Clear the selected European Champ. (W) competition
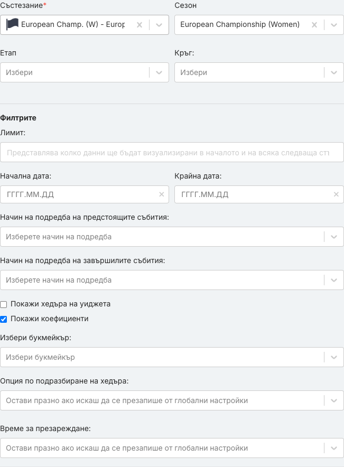 tap(140, 25)
